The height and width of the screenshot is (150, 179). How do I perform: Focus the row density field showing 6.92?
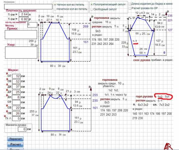[x=24, y=19]
